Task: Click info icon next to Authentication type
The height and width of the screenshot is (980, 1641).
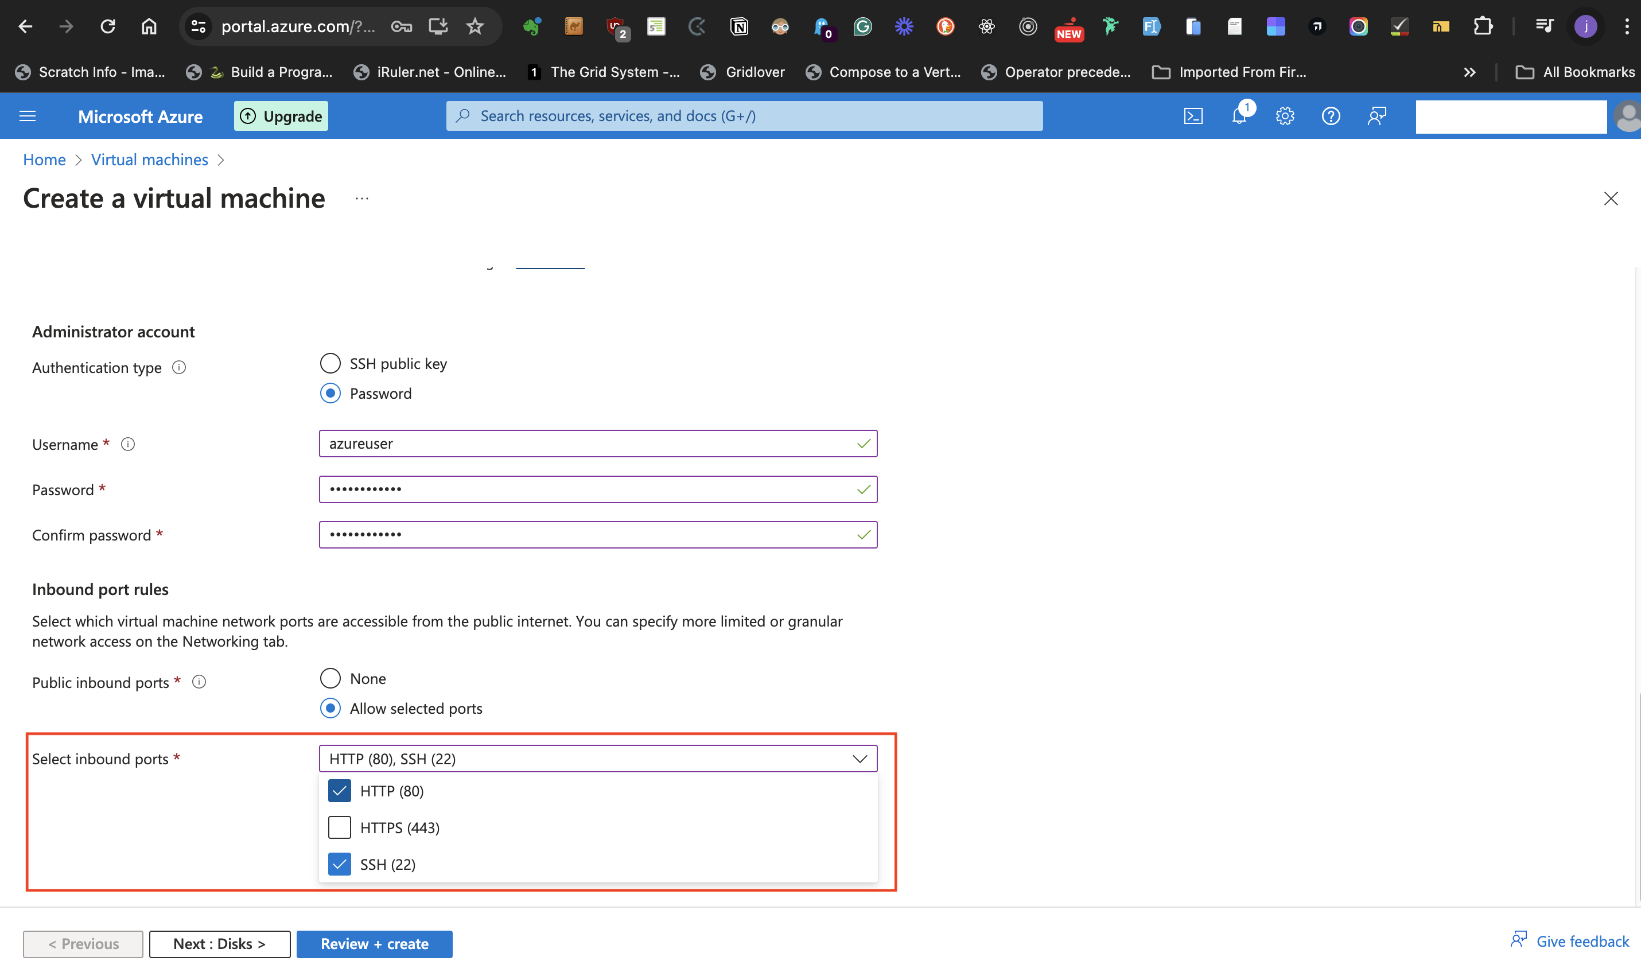Action: (179, 367)
